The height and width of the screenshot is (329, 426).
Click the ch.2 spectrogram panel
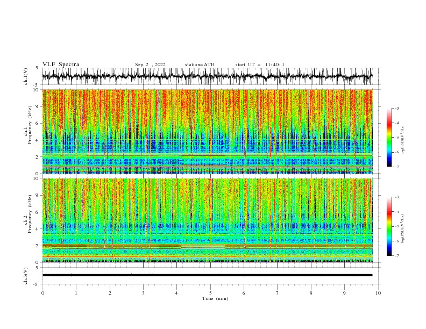[208, 220]
